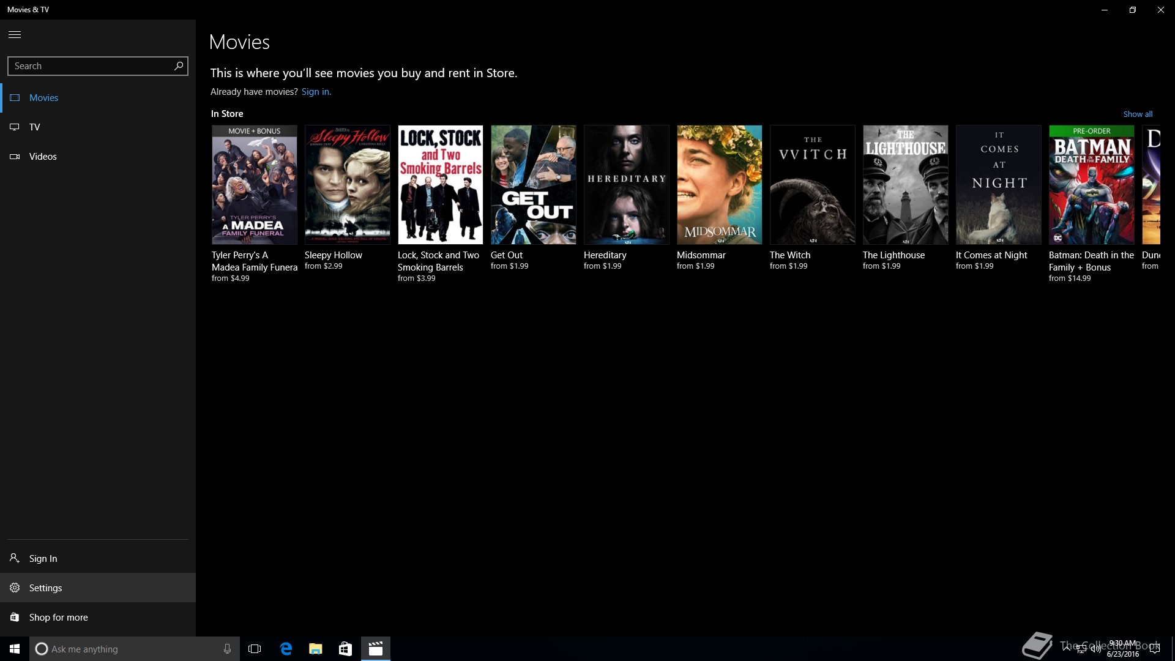Open A Madea Family Funeral poster
Viewport: 1175px width, 661px height.
pyautogui.click(x=255, y=185)
